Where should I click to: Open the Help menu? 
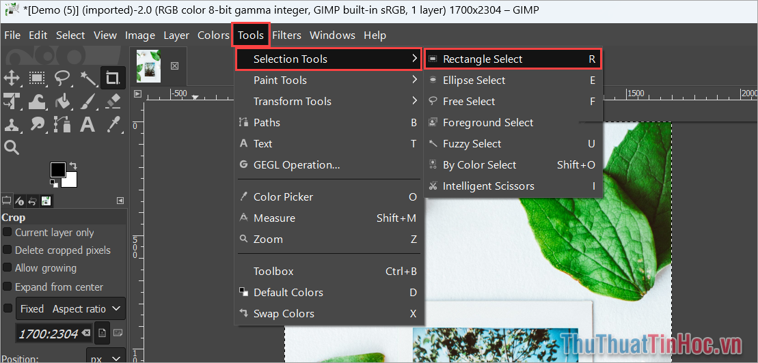[375, 35]
